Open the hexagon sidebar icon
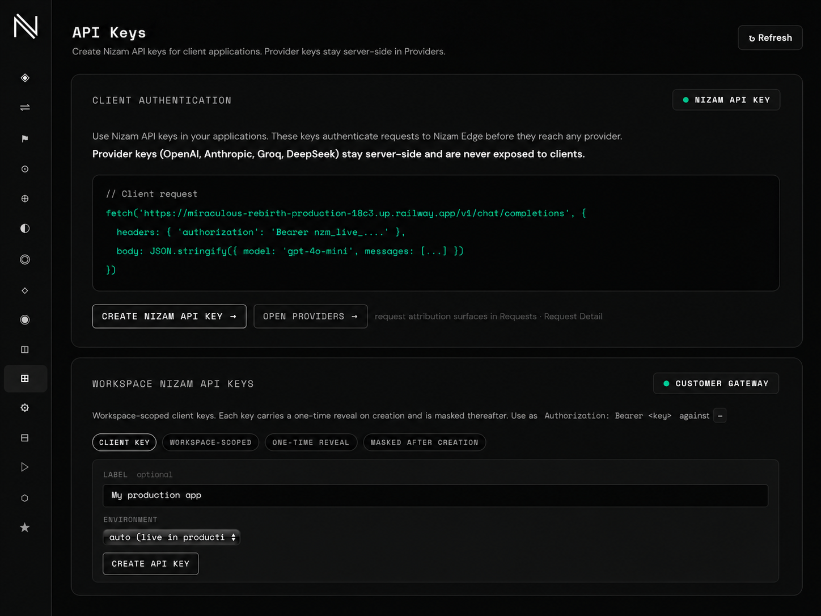The width and height of the screenshot is (821, 616). tap(25, 498)
